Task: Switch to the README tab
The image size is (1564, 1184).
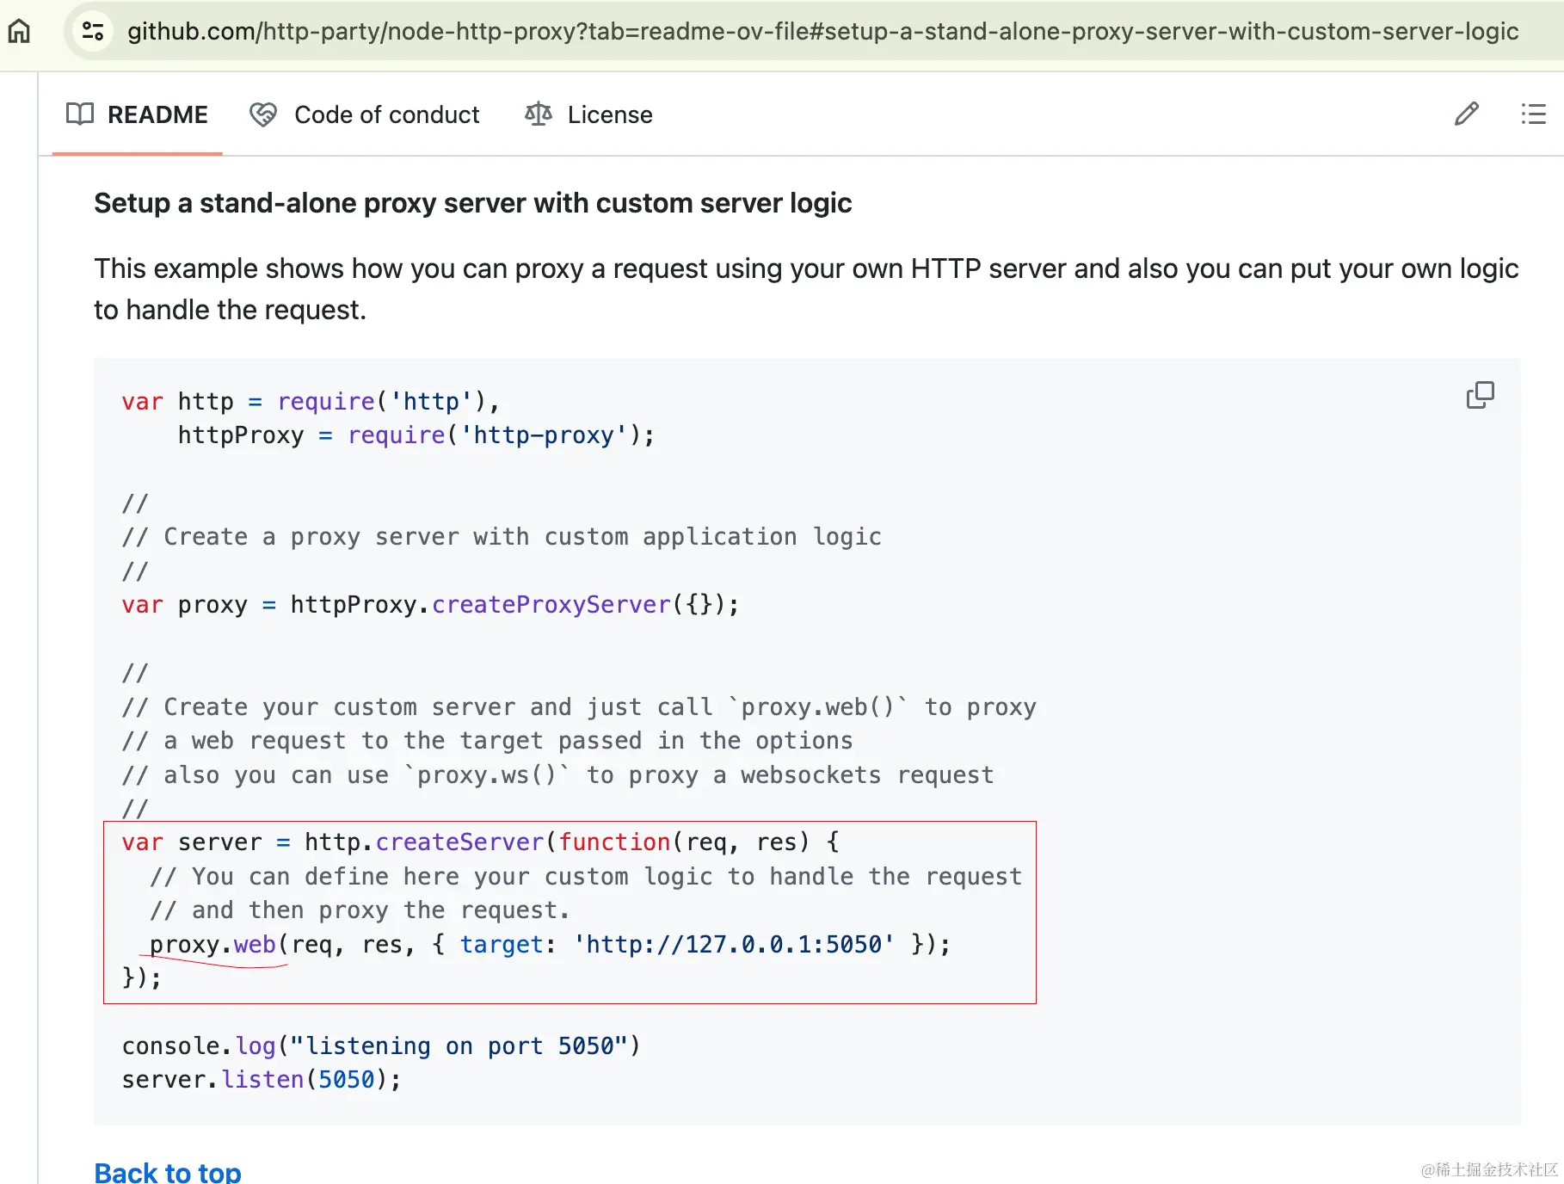Action: pos(157,114)
